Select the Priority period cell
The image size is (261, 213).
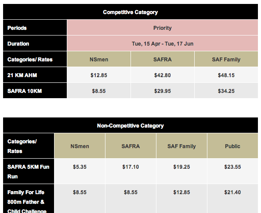click(163, 28)
